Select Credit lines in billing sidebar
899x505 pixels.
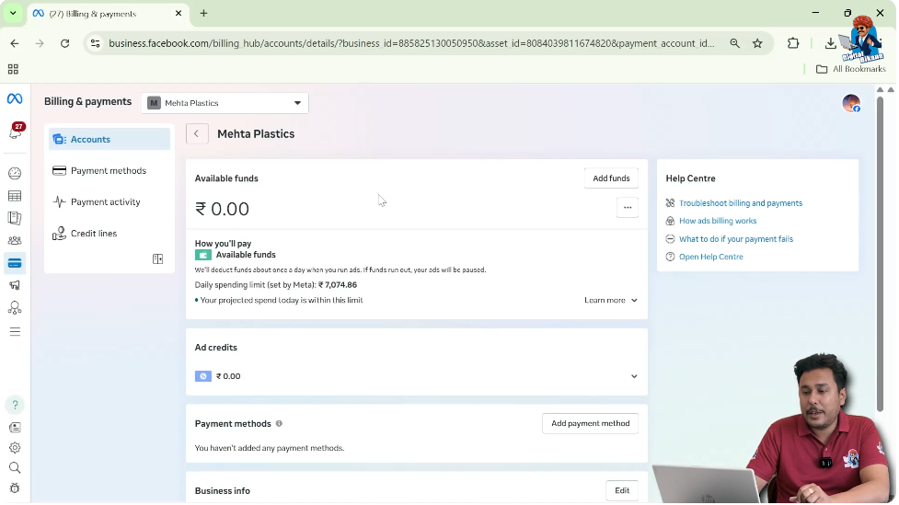pyautogui.click(x=109, y=234)
